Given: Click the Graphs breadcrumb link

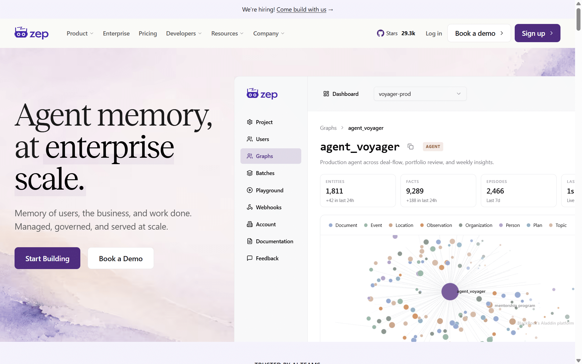Looking at the screenshot, I should click(328, 128).
